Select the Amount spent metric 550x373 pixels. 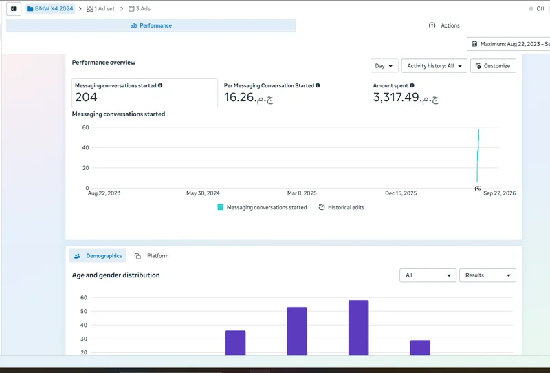pyautogui.click(x=406, y=93)
